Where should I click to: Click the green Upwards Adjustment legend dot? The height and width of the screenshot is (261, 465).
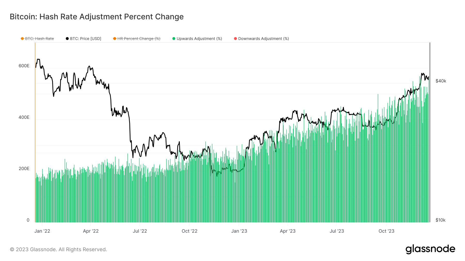174,39
